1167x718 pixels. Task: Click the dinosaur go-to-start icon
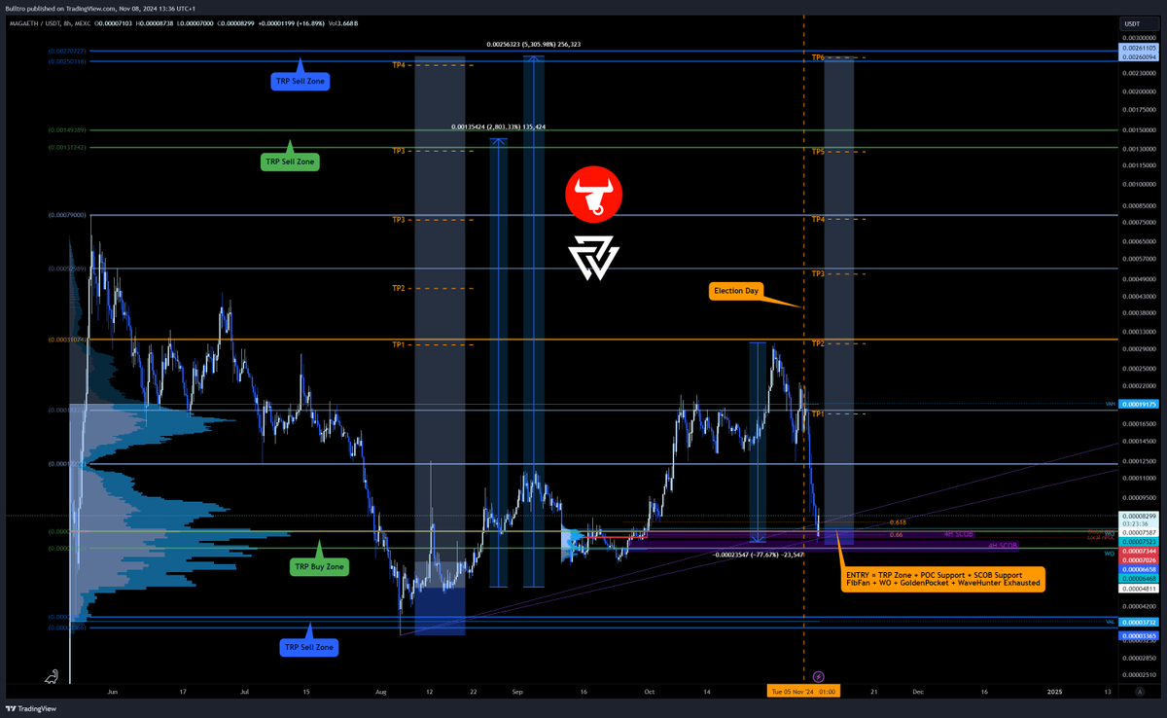coord(52,674)
